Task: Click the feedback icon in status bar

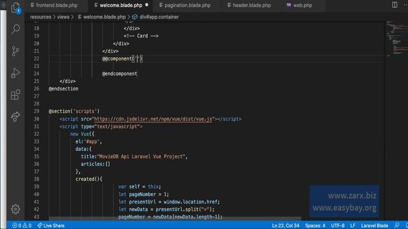Action: (x=397, y=225)
